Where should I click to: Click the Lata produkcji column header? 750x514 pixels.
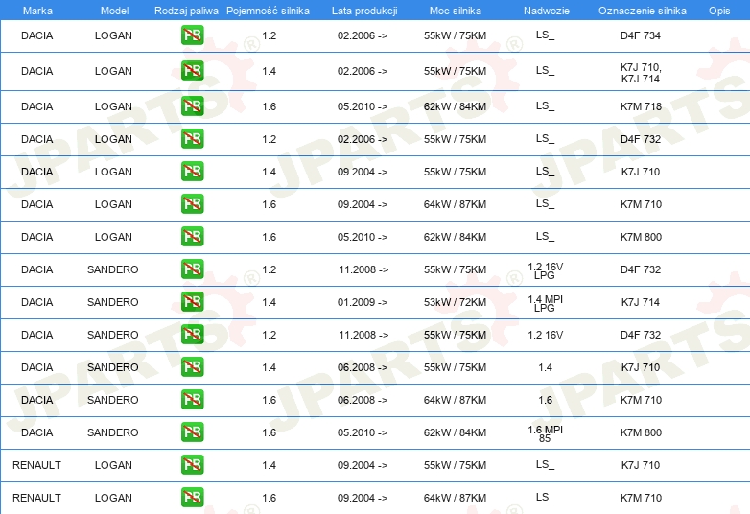364,11
